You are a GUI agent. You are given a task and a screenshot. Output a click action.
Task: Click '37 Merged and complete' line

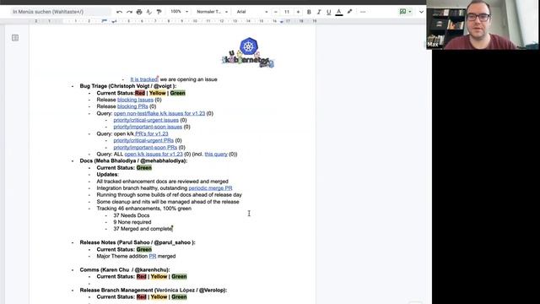click(143, 229)
